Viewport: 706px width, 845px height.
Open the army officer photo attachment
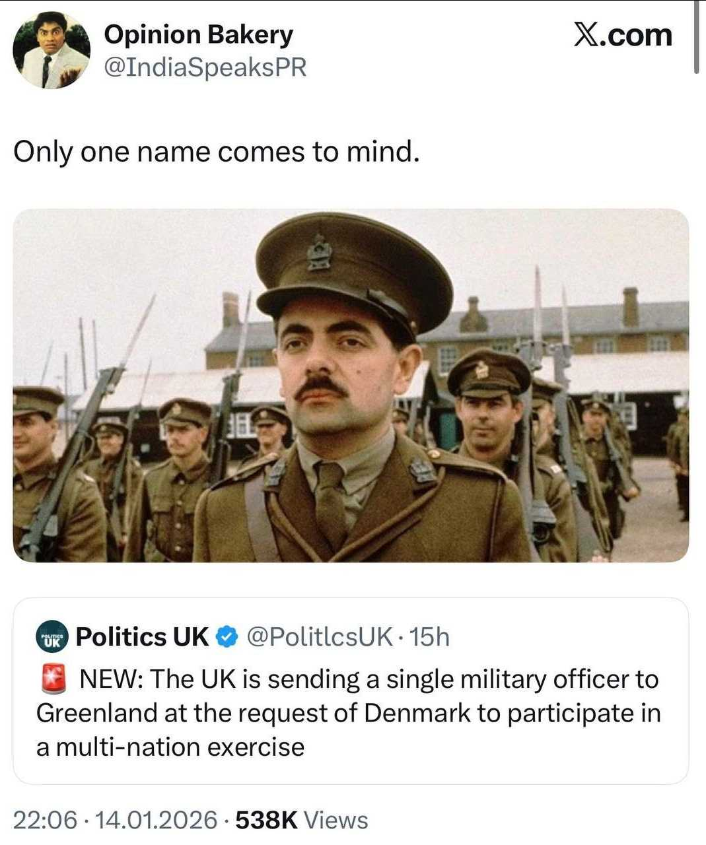[351, 386]
